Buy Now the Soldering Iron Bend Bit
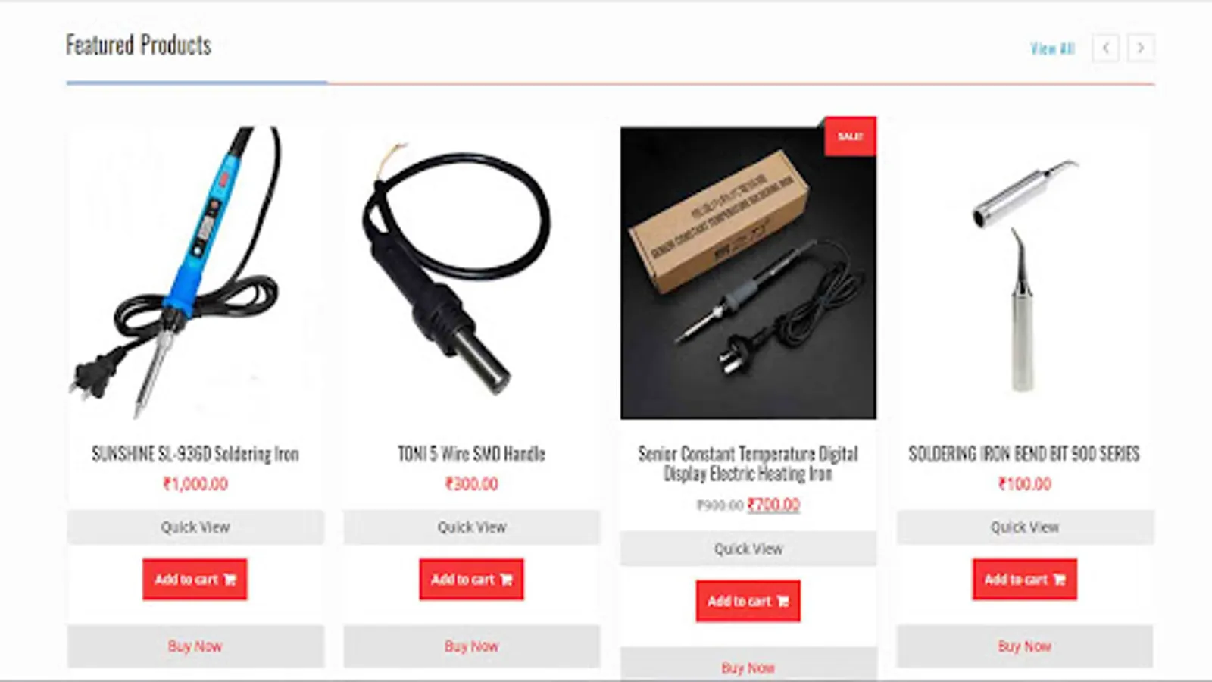Screen dimensions: 1212x682 click(x=1025, y=646)
